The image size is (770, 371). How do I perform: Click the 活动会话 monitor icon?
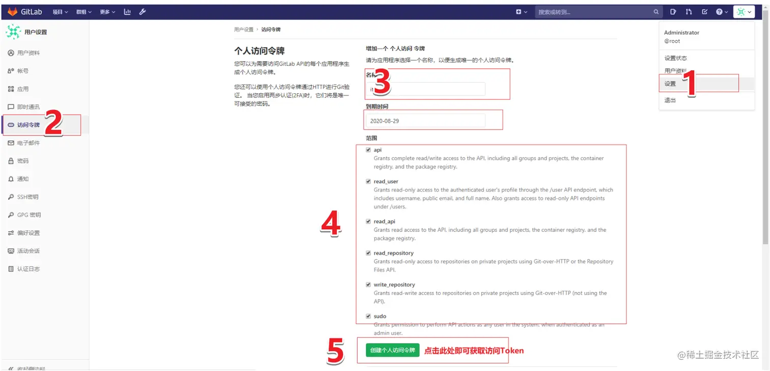click(x=11, y=251)
